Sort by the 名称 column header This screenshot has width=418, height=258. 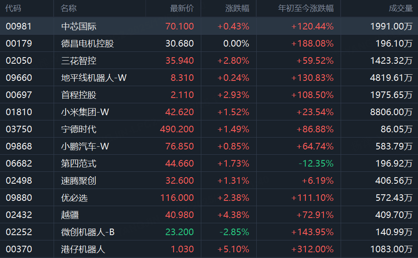tap(69, 8)
